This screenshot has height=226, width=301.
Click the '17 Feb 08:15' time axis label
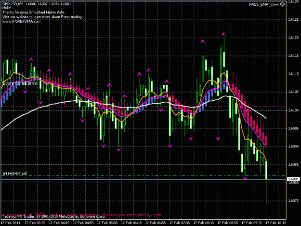(x=204, y=223)
